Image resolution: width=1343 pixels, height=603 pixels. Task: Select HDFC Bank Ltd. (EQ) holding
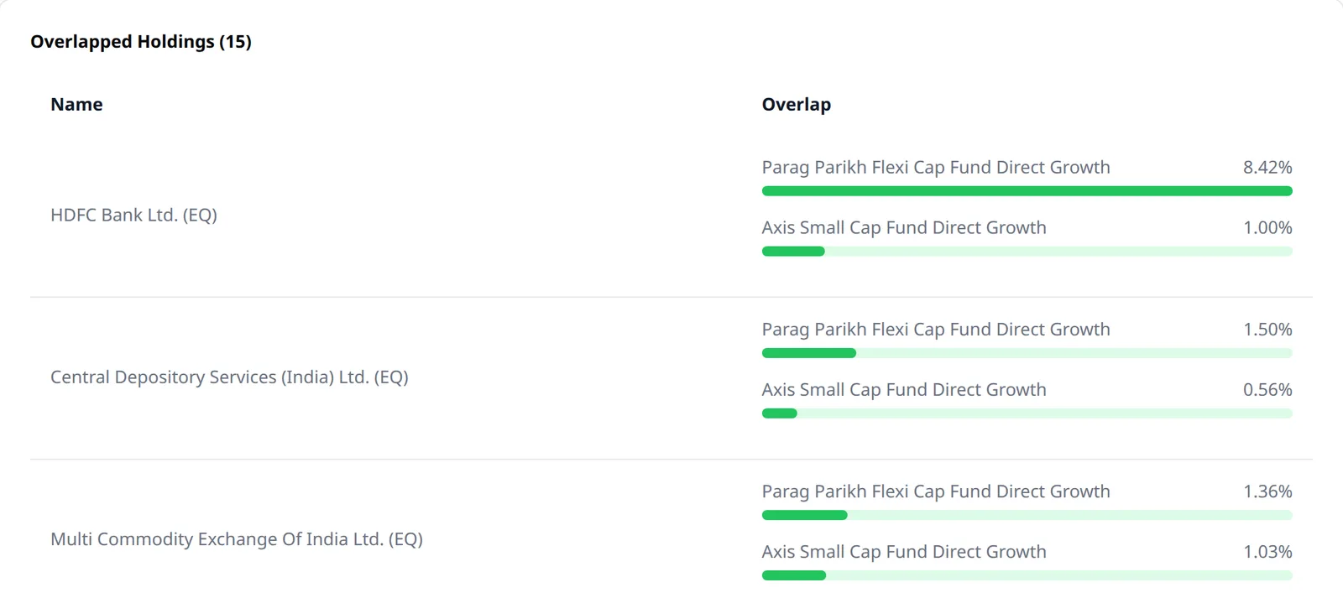click(x=133, y=215)
